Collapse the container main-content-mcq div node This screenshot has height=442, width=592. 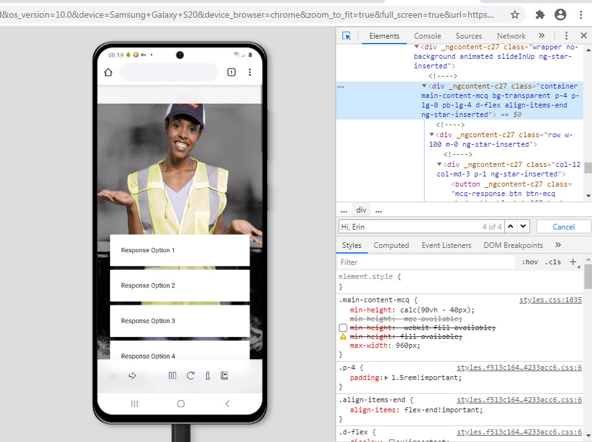pyautogui.click(x=424, y=86)
